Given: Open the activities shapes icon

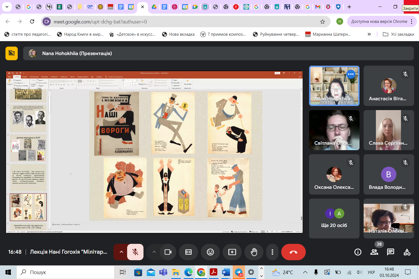Looking at the screenshot, I should point(407,252).
